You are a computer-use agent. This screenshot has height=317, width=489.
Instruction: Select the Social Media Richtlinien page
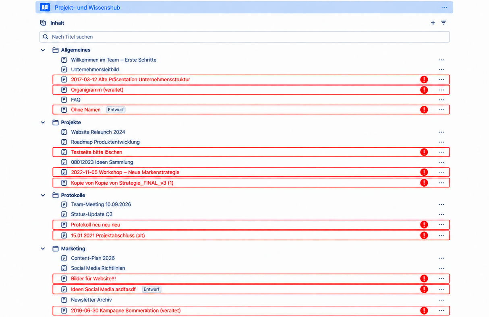point(98,268)
